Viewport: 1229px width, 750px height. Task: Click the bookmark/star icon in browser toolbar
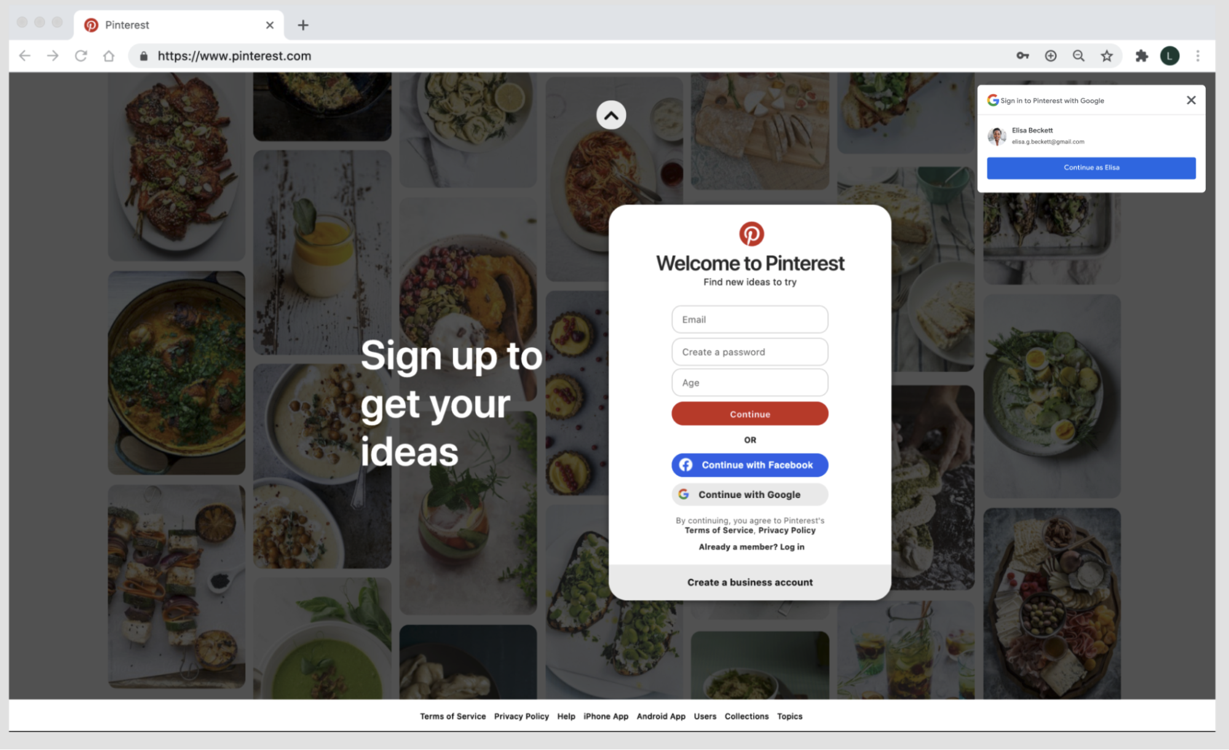[x=1107, y=56]
